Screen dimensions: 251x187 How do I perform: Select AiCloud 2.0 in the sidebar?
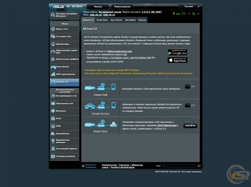64,82
